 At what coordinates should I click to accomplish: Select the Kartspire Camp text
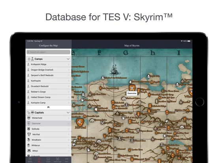point(38,103)
